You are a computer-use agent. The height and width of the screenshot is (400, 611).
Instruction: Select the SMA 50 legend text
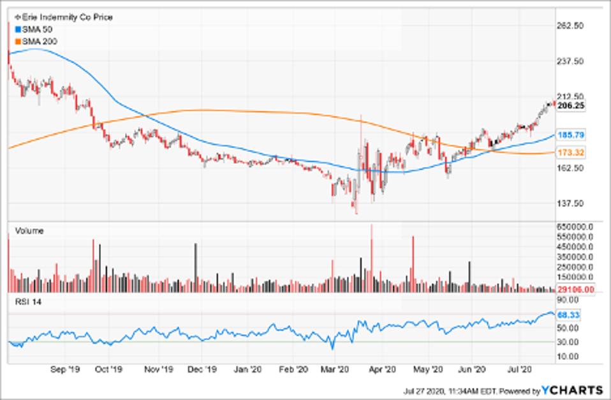[37, 29]
